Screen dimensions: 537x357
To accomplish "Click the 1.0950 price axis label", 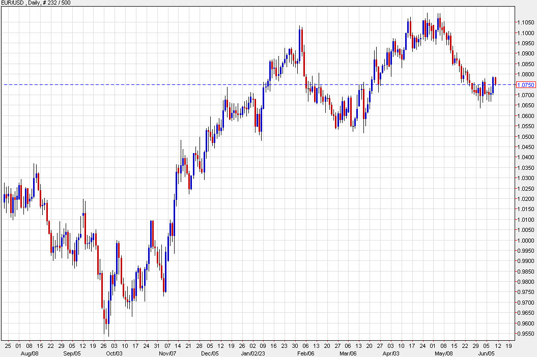I will (526, 43).
